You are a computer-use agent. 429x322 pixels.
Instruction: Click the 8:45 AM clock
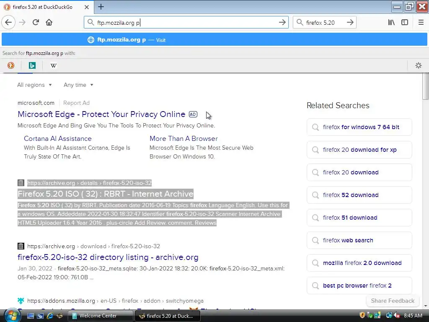click(x=413, y=316)
